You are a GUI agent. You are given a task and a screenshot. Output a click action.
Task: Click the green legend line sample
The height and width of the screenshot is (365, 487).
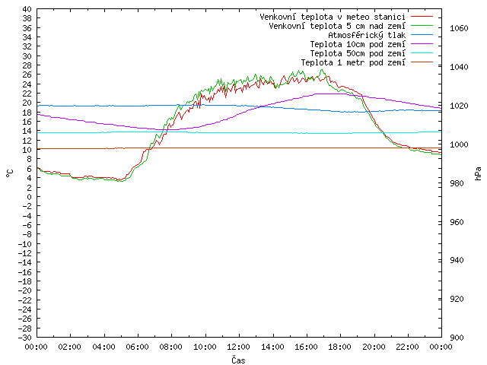422,26
